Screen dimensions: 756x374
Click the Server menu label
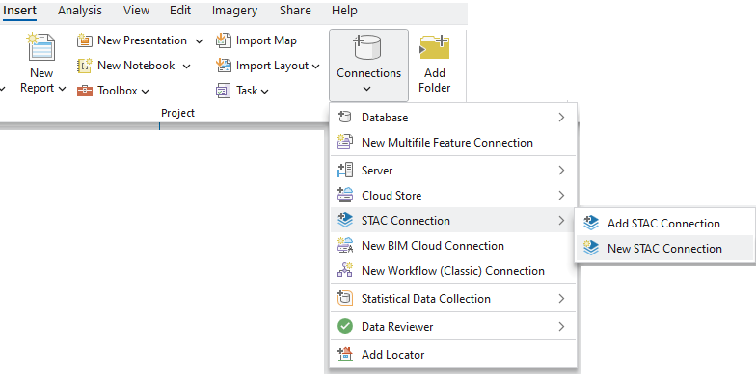point(377,170)
